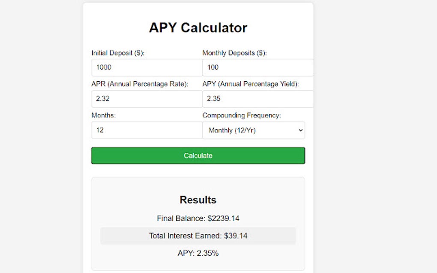Click inside the APR value field
Viewport: 437px width, 273px height.
pos(147,99)
